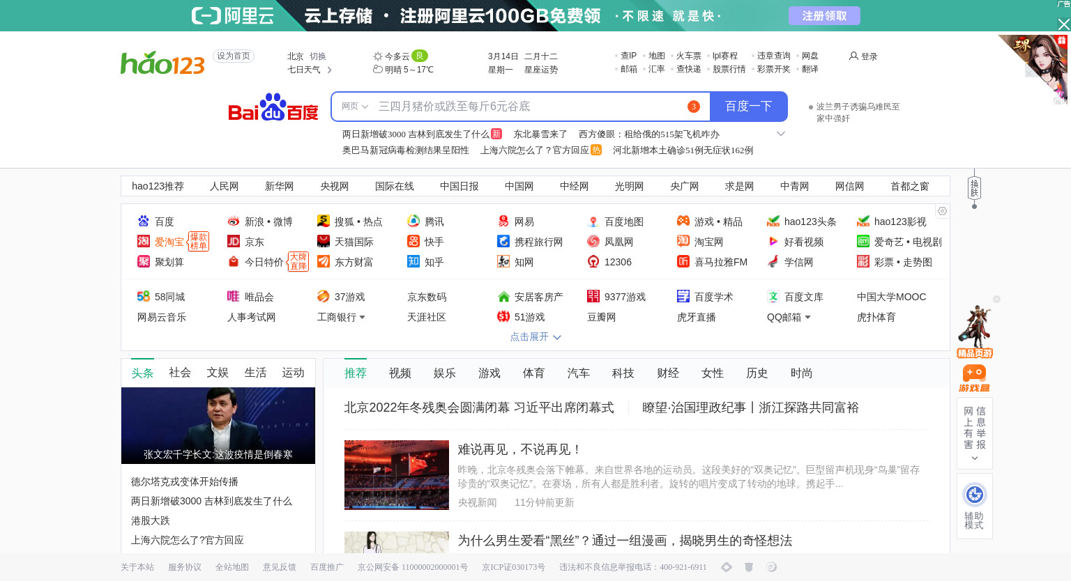
Task: Click the user login icon
Action: 853,56
